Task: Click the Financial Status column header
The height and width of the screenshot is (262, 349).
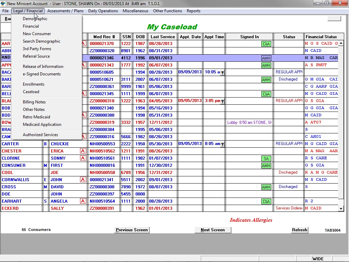Action: 324,37
